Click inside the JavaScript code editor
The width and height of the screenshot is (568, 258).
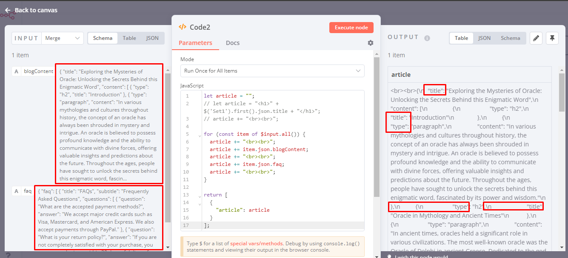click(272, 160)
